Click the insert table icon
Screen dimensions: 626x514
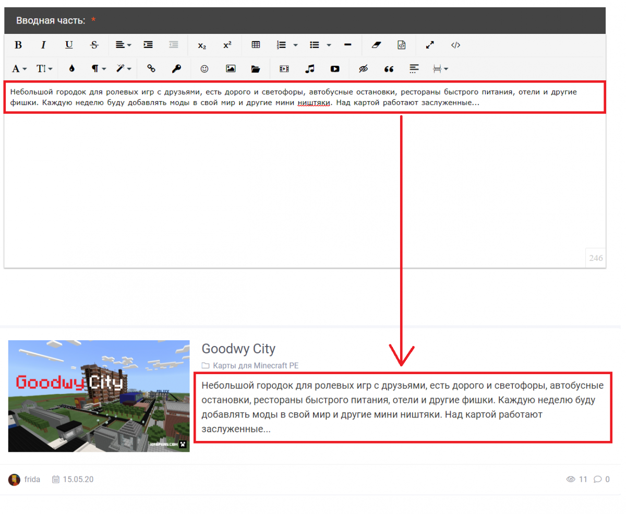pyautogui.click(x=256, y=45)
